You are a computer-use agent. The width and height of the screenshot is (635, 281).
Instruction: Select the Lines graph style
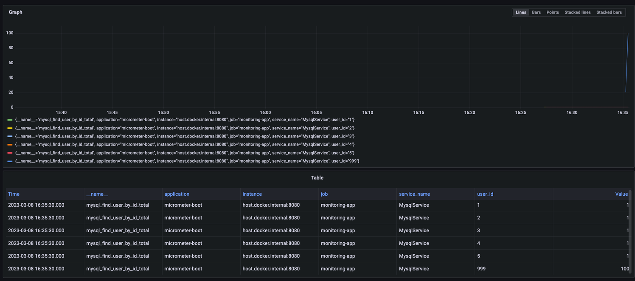tap(521, 12)
